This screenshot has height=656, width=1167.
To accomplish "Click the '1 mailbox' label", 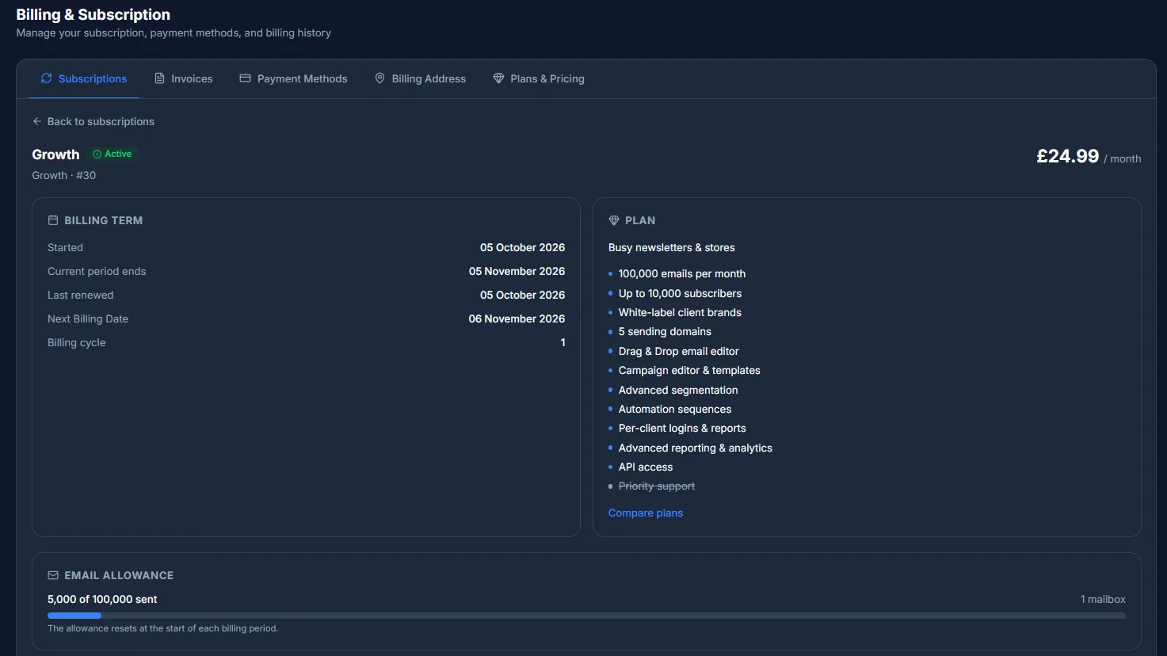I will (x=1103, y=599).
